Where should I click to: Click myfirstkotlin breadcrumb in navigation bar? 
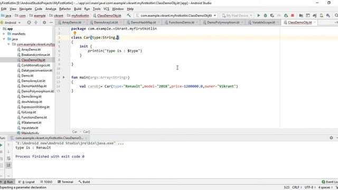(x=80, y=15)
